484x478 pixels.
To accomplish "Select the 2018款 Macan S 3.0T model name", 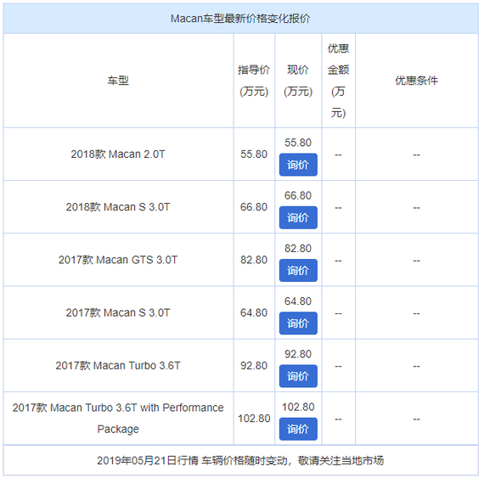I will click(118, 207).
